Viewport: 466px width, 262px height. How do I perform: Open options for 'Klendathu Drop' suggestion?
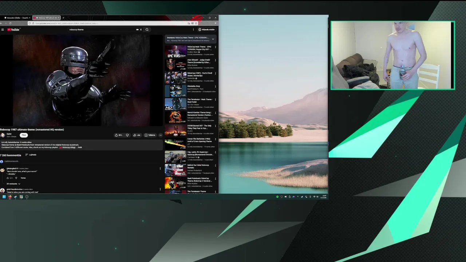pyautogui.click(x=215, y=86)
